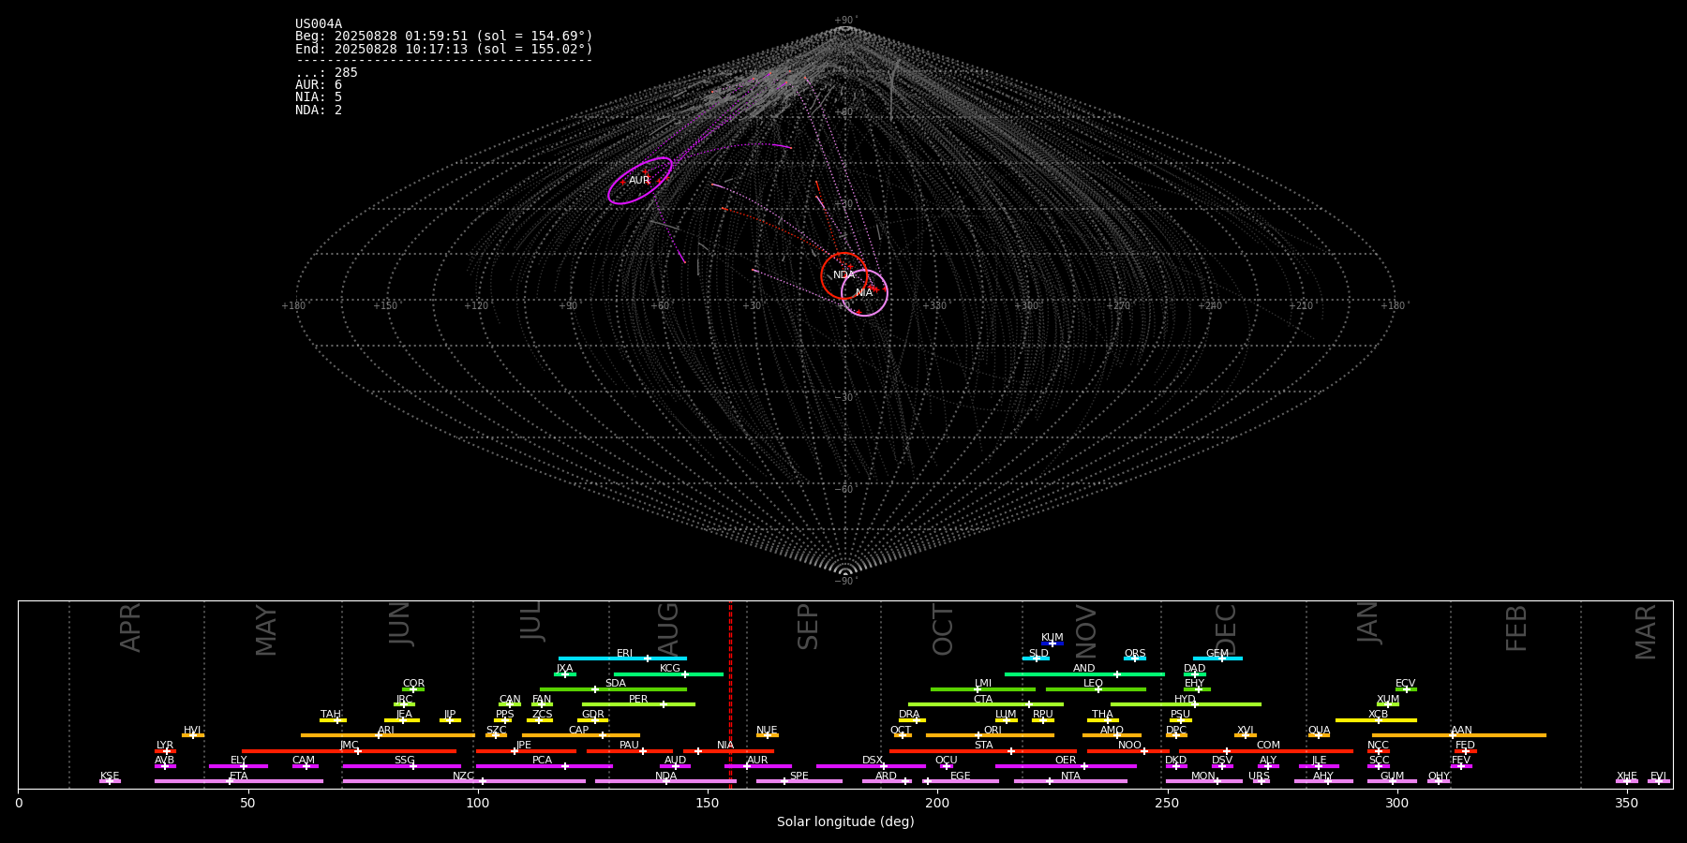
Task: Click the 'Solar longitude (deg)' axis title
Action: coord(845,822)
